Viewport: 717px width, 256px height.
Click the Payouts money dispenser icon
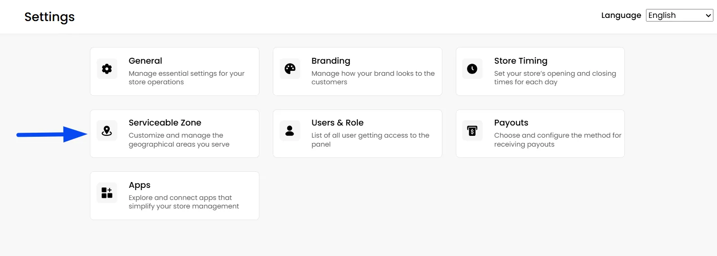click(472, 131)
